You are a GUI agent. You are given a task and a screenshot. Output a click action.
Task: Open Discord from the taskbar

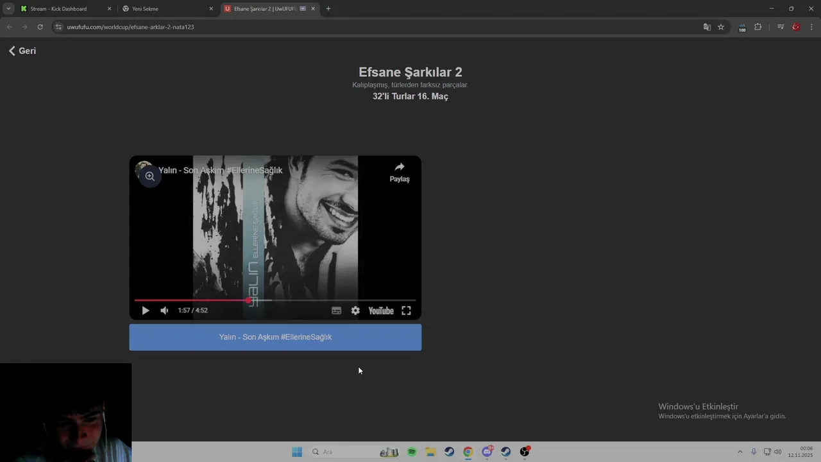coord(487,452)
